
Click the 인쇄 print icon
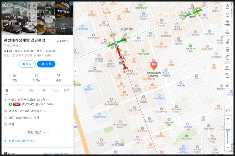coord(227,76)
